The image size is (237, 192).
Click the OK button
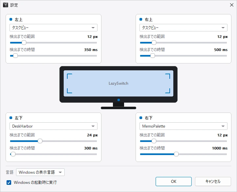point(174,182)
